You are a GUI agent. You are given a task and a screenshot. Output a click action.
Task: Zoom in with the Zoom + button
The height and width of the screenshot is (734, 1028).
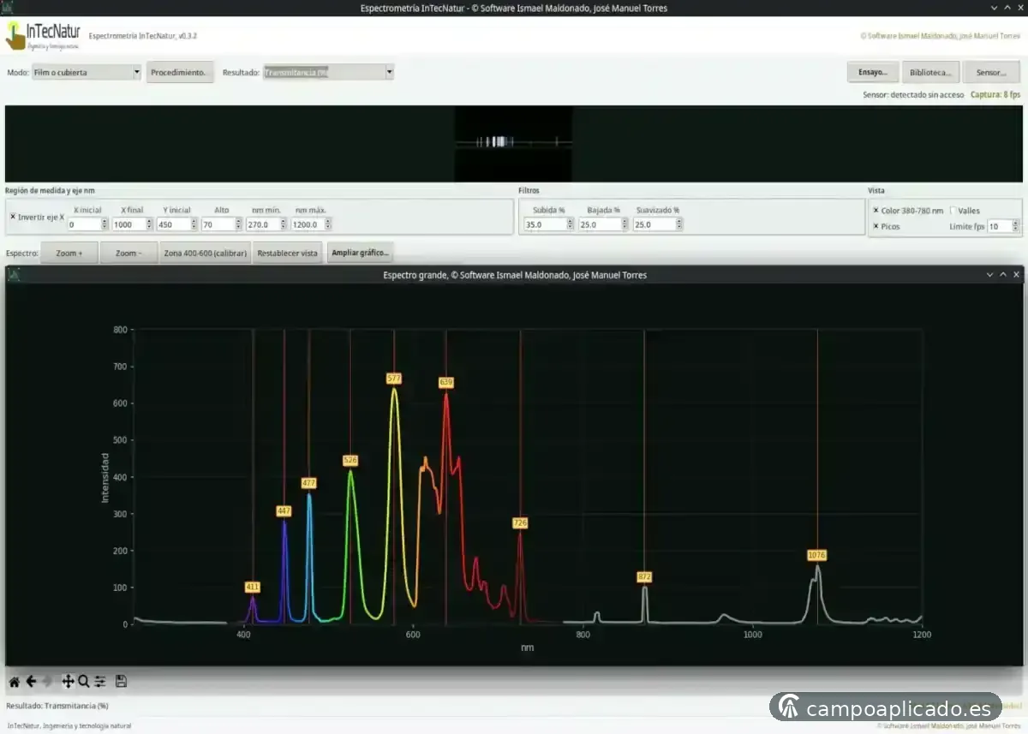(69, 254)
